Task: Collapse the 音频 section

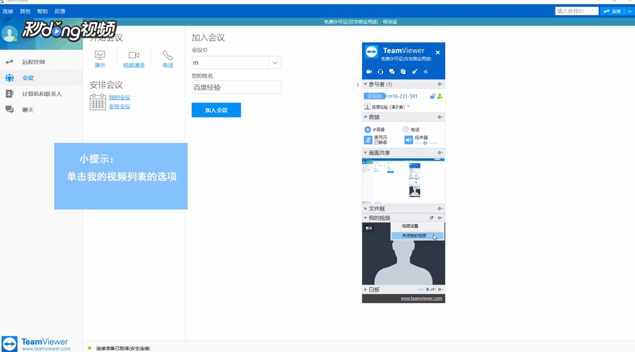Action: pyautogui.click(x=365, y=117)
